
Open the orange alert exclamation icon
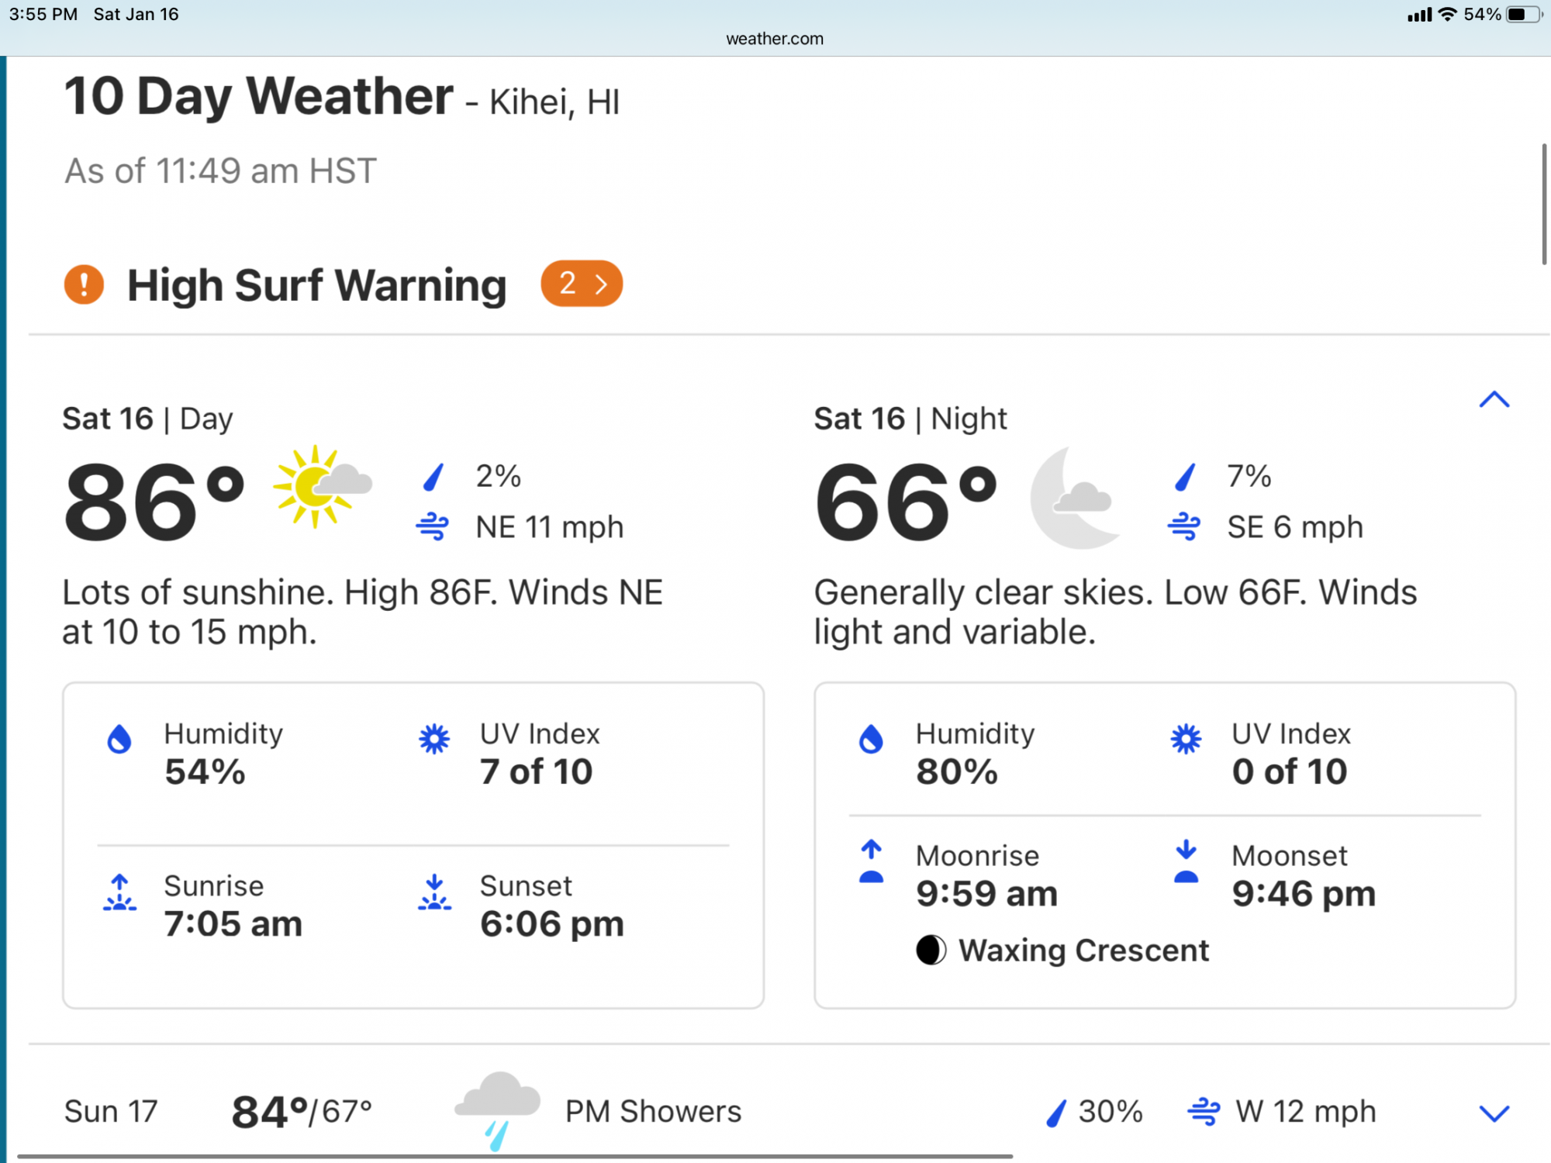(x=84, y=284)
